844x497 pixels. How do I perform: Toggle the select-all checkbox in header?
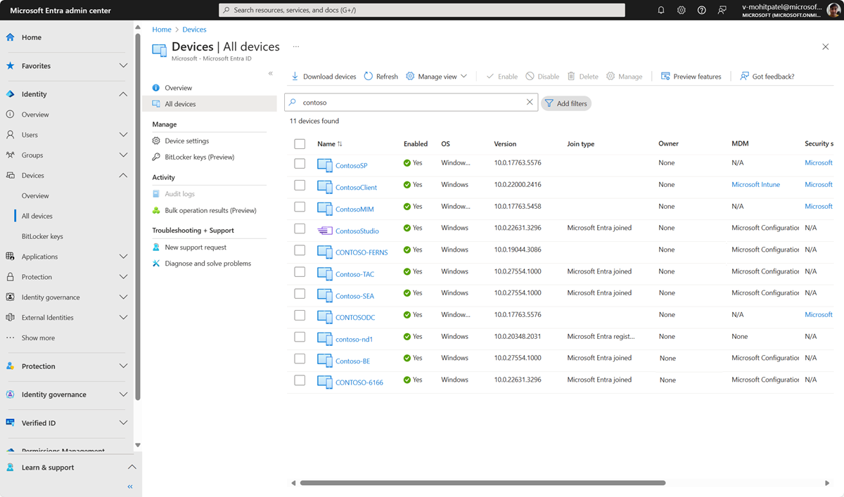pyautogui.click(x=300, y=144)
